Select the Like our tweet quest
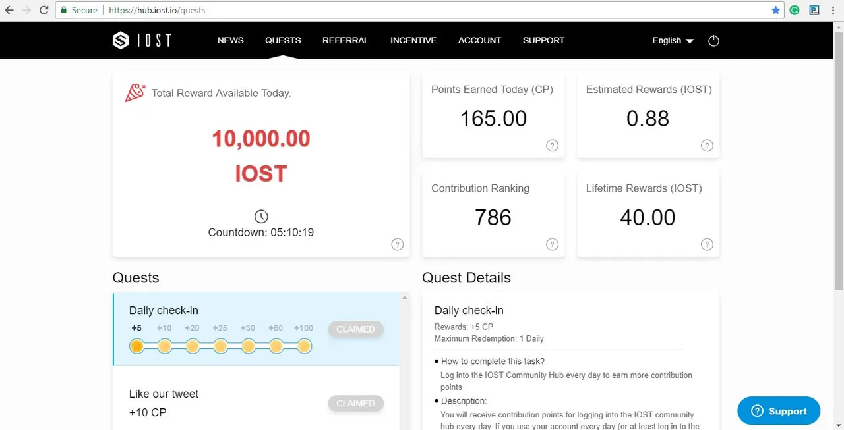The height and width of the screenshot is (430, 844). click(256, 398)
